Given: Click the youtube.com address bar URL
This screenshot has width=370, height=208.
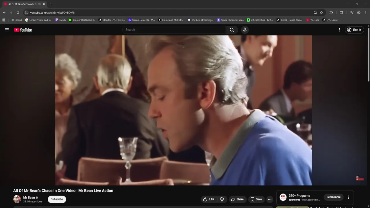Looking at the screenshot, I should tap(52, 13).
